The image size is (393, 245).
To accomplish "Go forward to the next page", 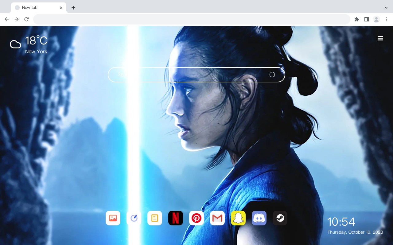I will click(17, 19).
